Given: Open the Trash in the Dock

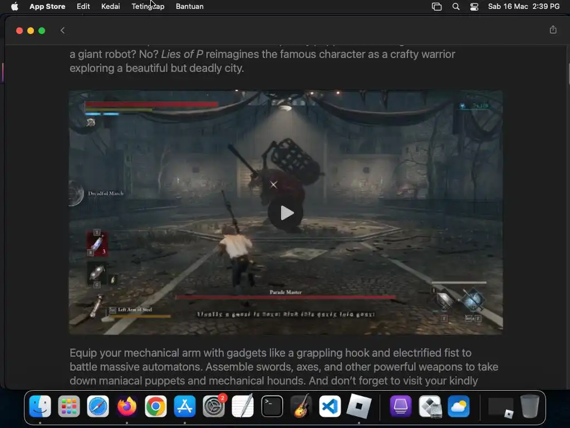Looking at the screenshot, I should 530,406.
